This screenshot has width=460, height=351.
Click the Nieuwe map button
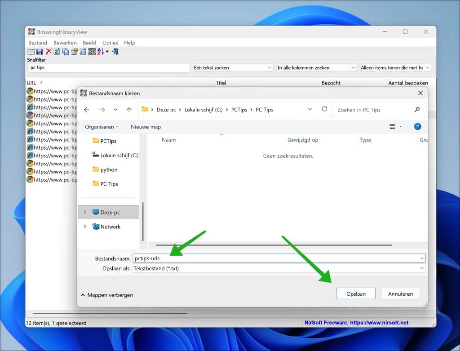point(146,127)
